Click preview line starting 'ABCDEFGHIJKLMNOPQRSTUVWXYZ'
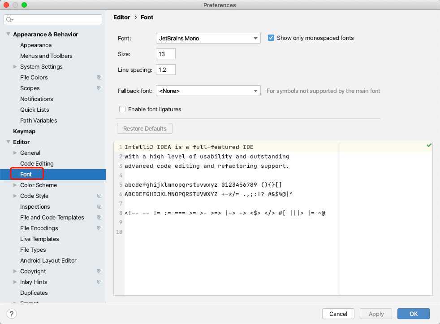 [208, 194]
